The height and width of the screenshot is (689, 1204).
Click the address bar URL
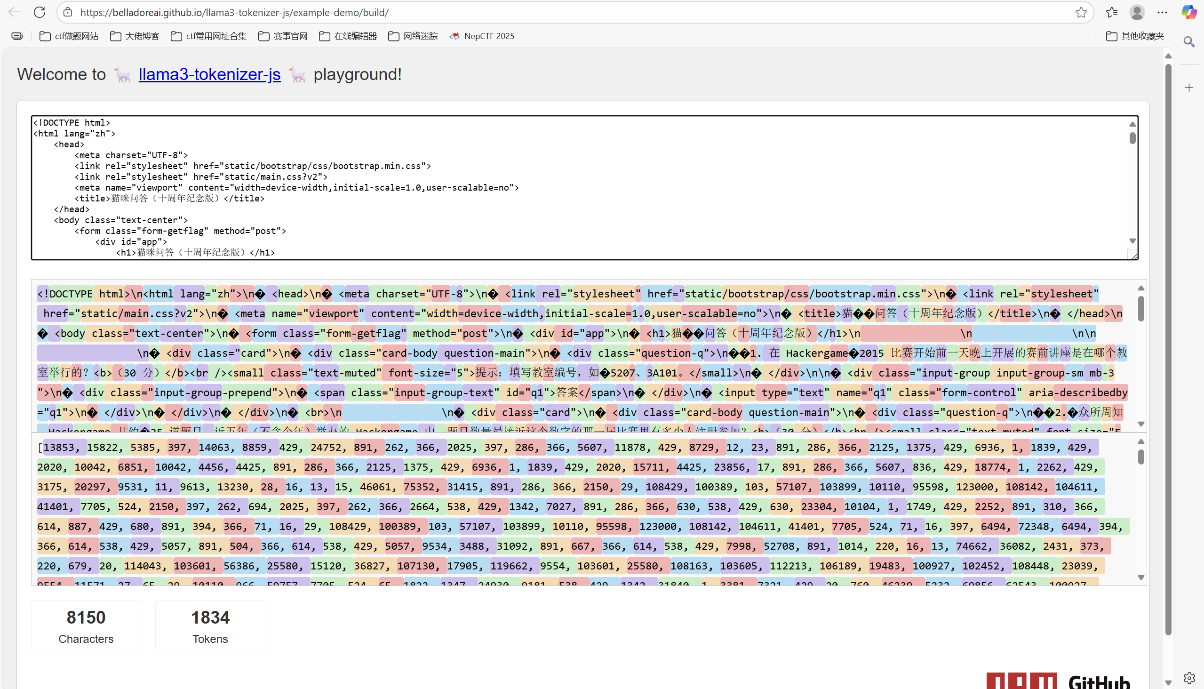click(x=234, y=12)
